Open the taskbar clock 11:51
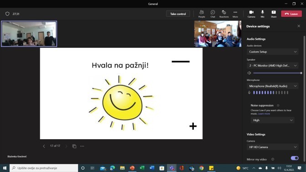 (x=289, y=168)
